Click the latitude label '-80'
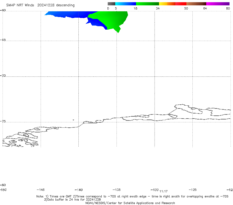 (x=3, y=185)
